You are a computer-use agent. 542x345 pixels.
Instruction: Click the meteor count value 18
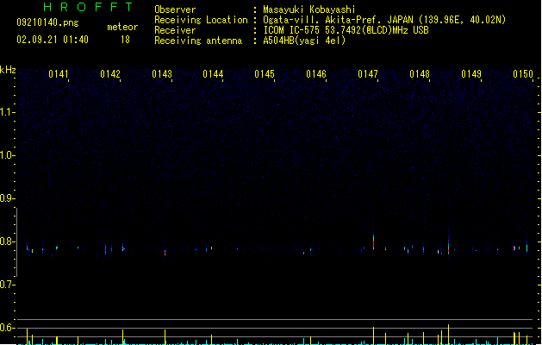point(125,40)
